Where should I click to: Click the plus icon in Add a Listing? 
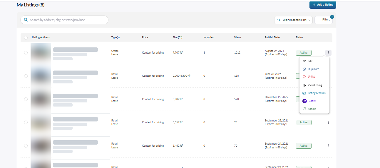pyautogui.click(x=314, y=5)
